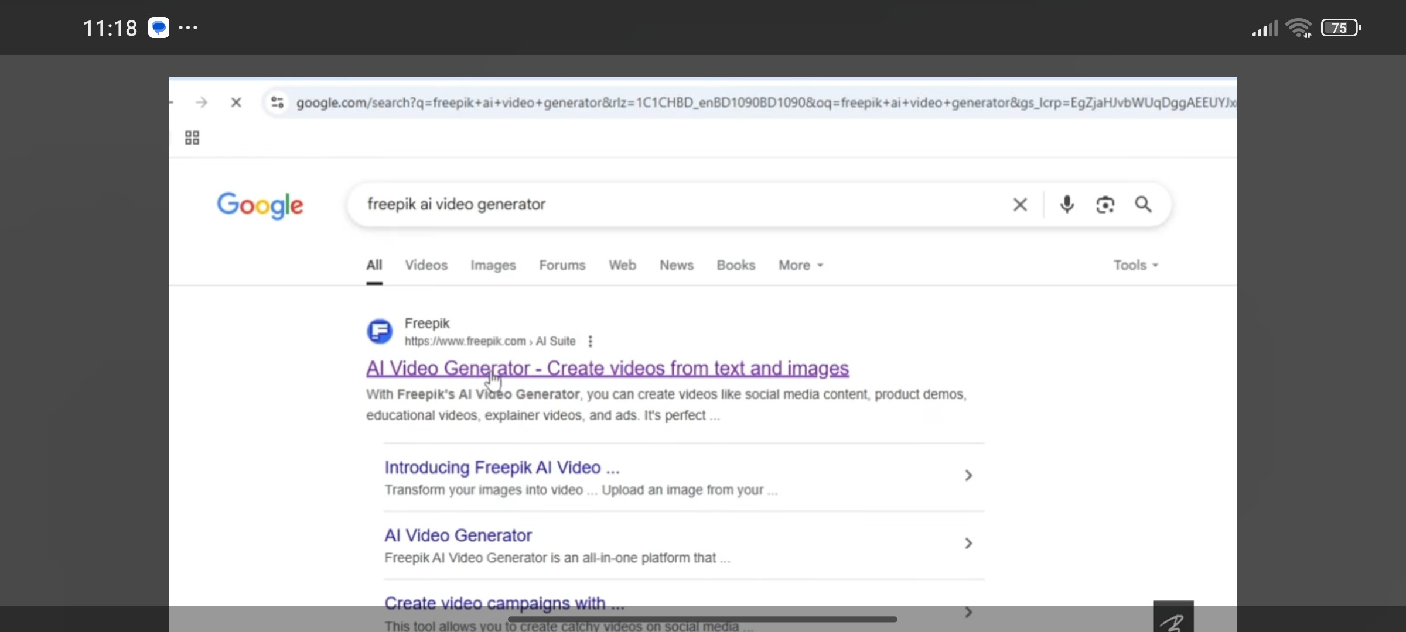Expand chevron for AI Video Generator sitelink
Image resolution: width=1406 pixels, height=632 pixels.
click(968, 544)
